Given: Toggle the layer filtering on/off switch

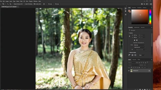Looking at the screenshot, I should coord(148,62).
